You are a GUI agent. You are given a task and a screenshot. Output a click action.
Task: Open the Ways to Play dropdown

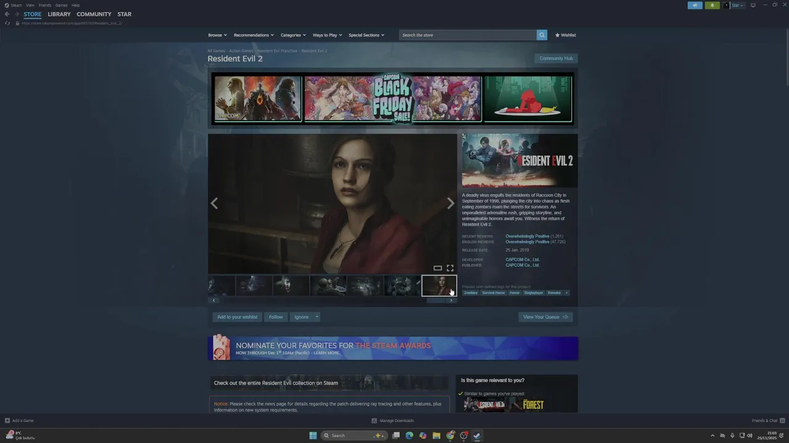[x=327, y=35]
